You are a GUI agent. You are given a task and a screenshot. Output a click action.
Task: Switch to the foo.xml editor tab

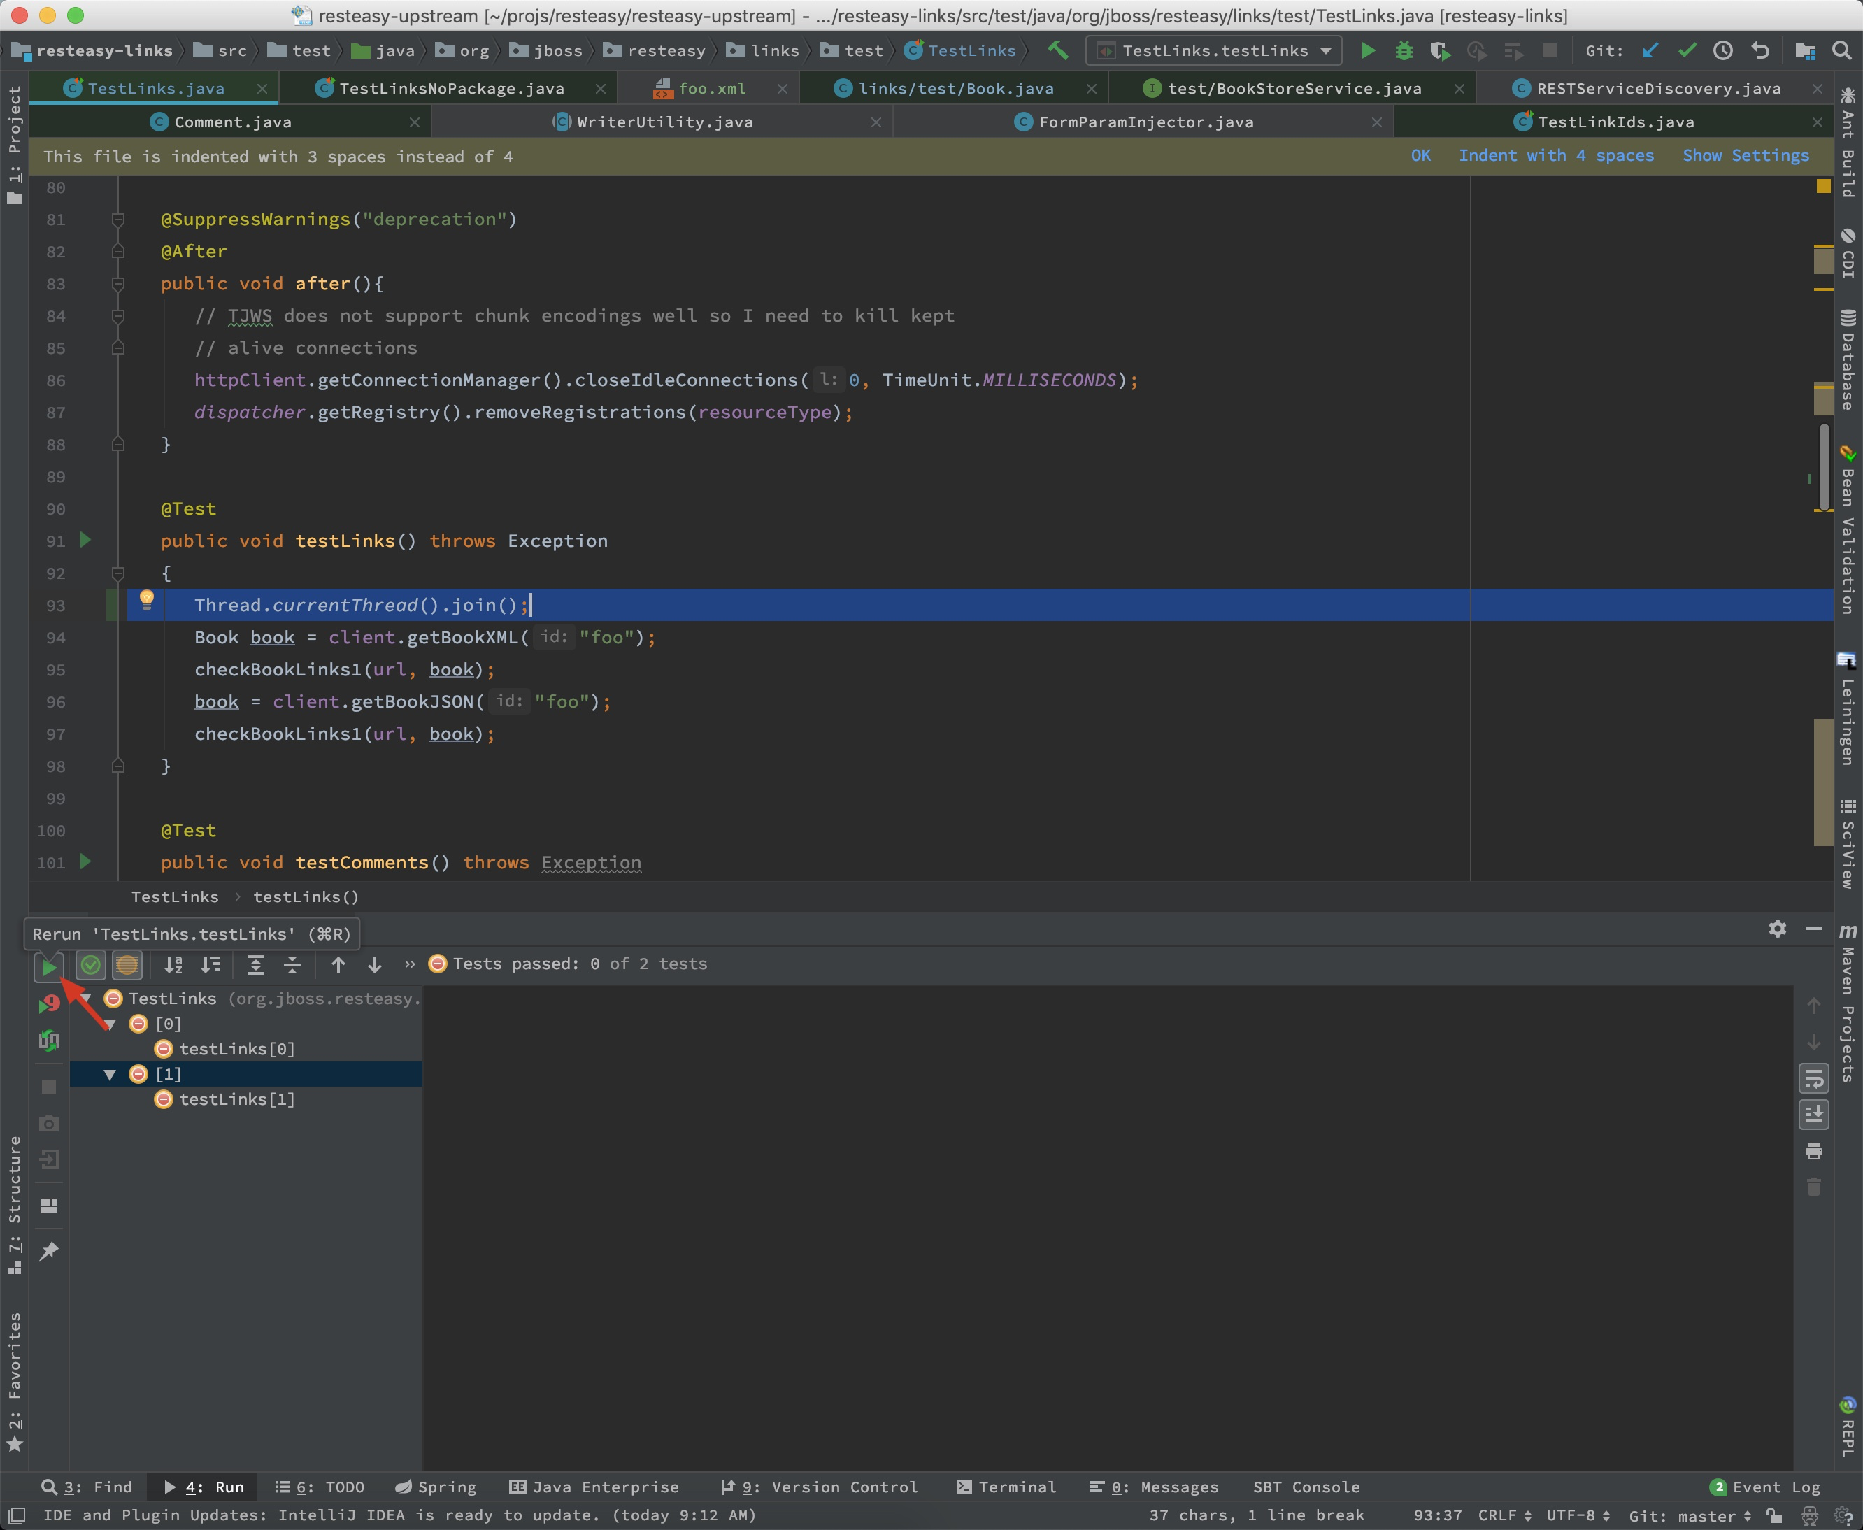pyautogui.click(x=711, y=88)
